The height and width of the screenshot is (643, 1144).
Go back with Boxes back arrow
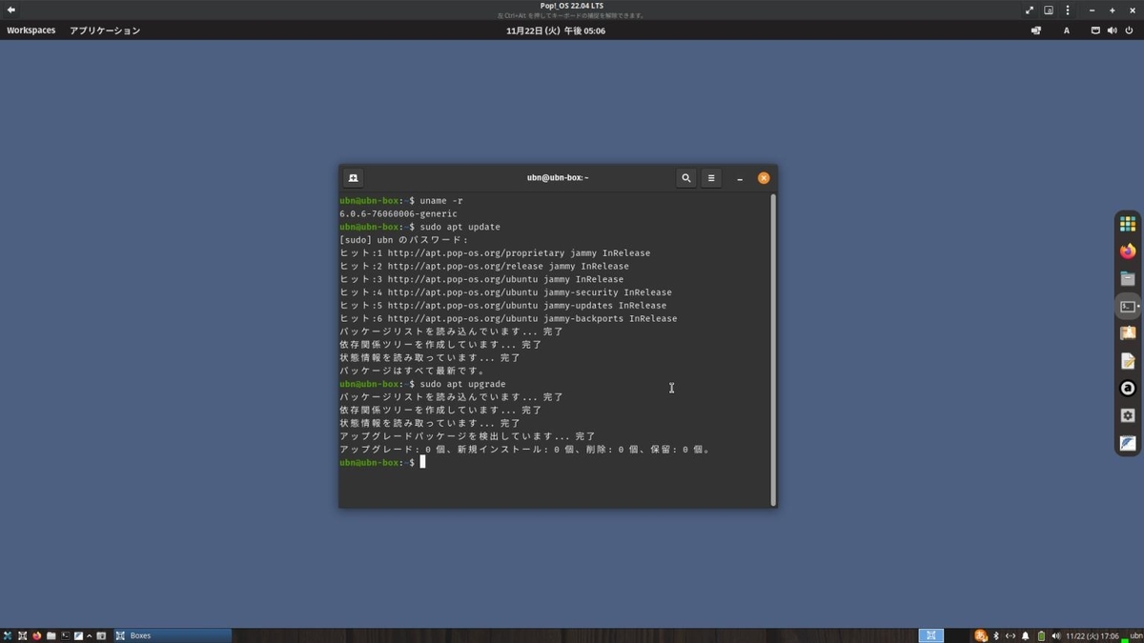pos(11,10)
